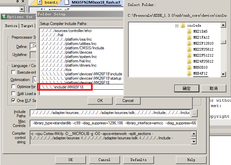
Task: Select the MK22F12810 folder
Action: click(203, 43)
